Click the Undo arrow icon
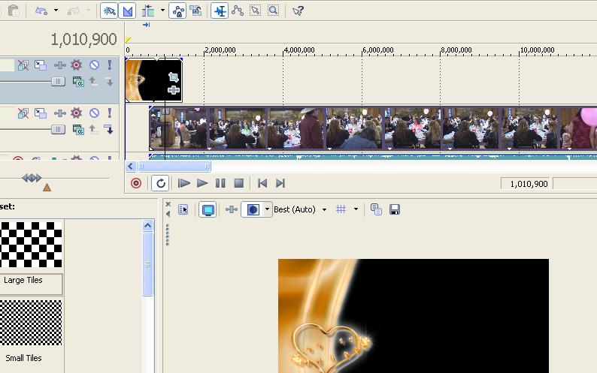The width and height of the screenshot is (597, 373). coord(41,11)
